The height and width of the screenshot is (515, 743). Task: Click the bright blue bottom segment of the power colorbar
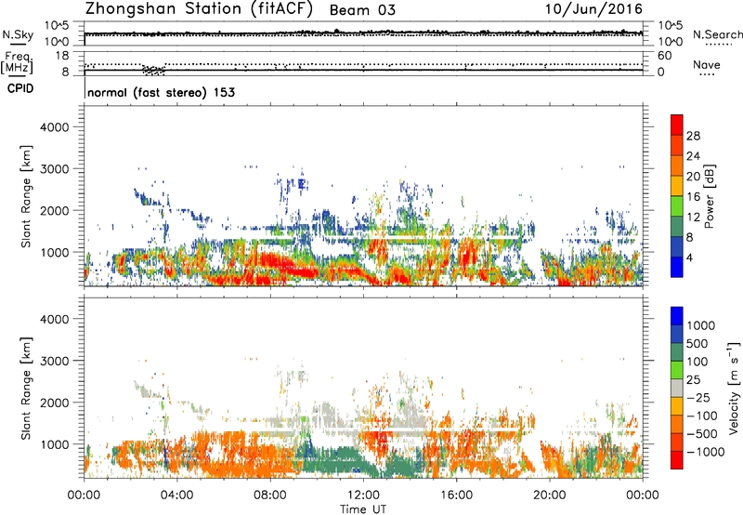coord(677,267)
